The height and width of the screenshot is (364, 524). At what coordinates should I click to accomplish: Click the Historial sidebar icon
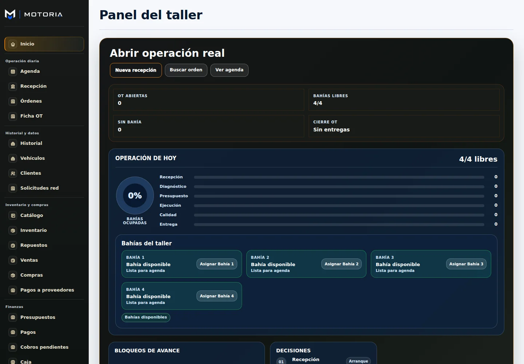[x=13, y=143]
